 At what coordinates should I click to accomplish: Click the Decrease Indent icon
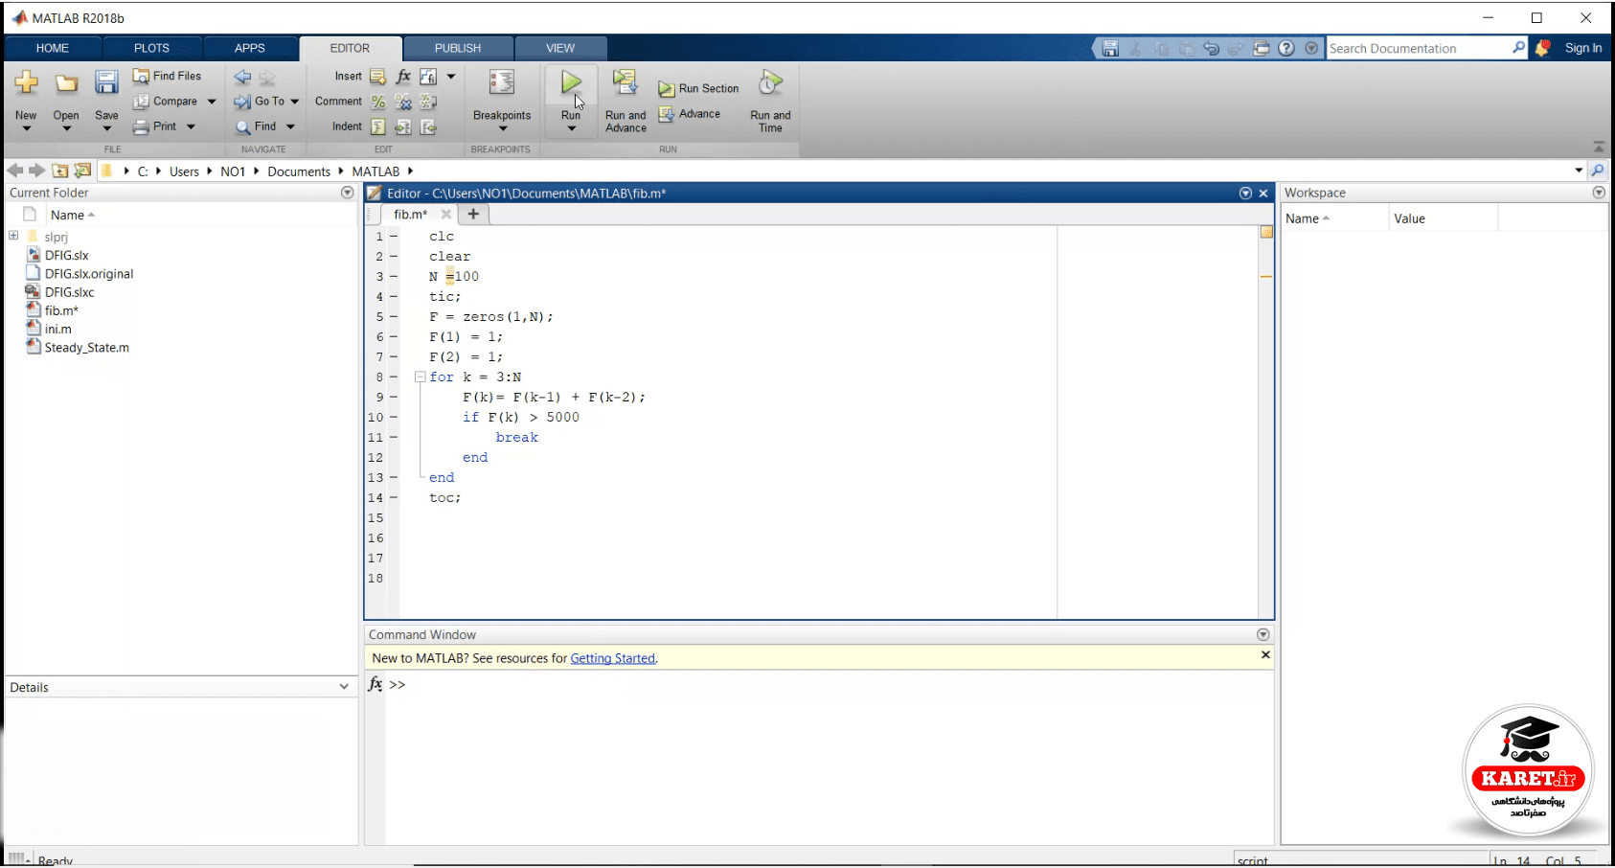coord(428,126)
